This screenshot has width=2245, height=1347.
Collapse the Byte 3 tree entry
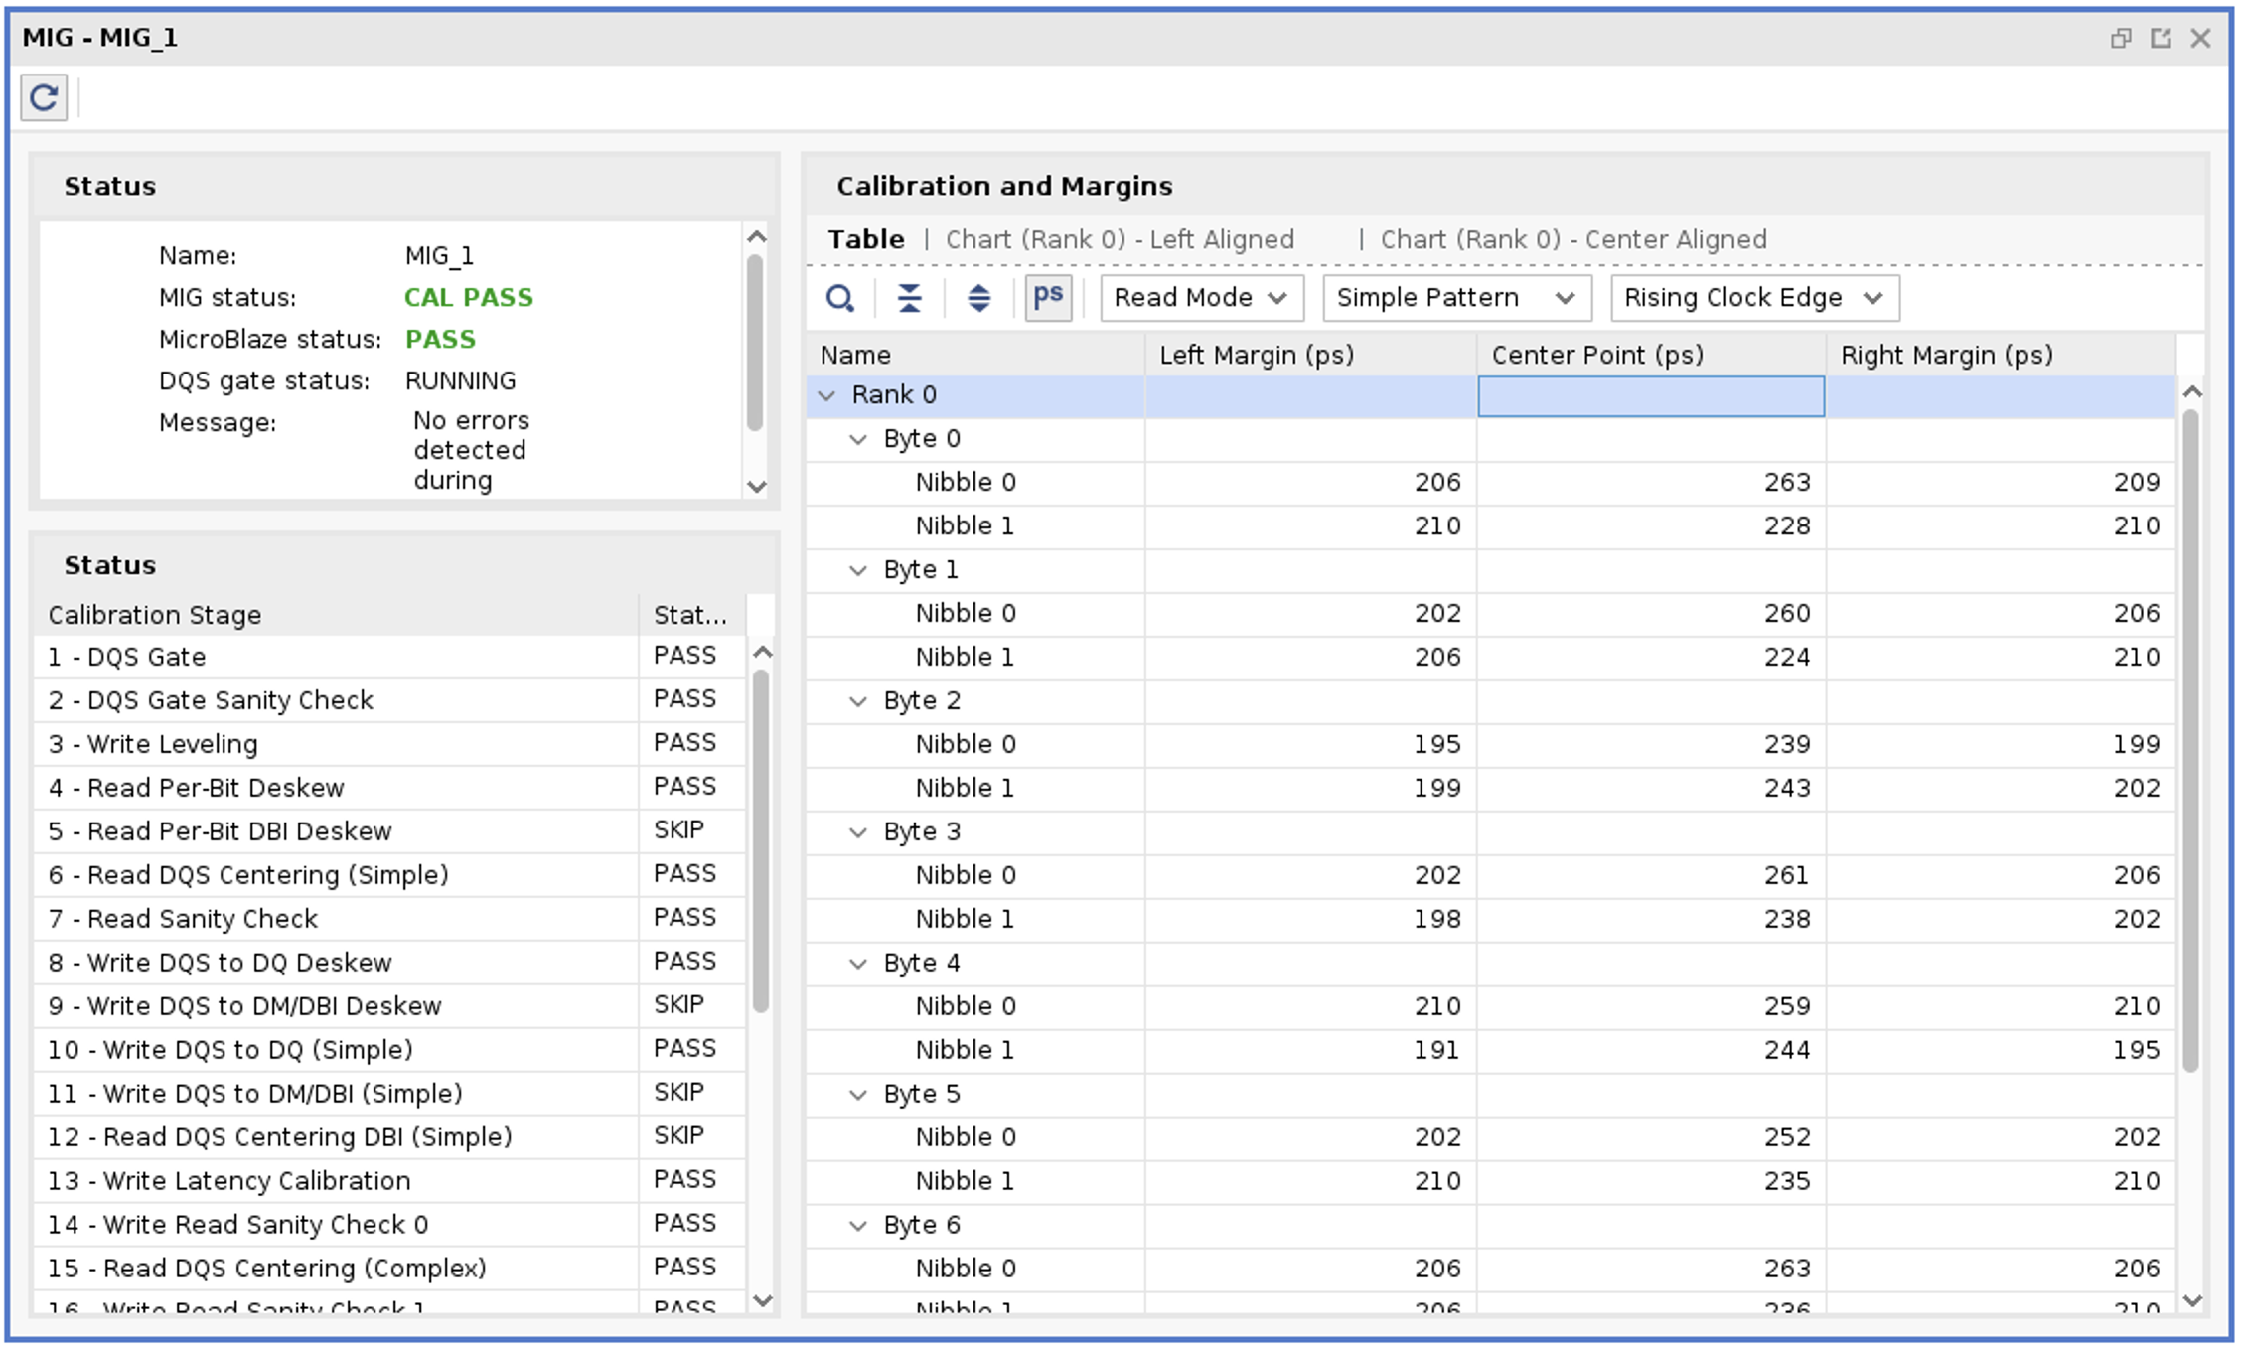coord(856,831)
